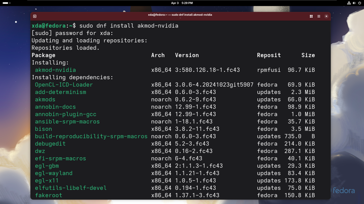Click the power icon in top bar
This screenshot has width=364, height=204.
coord(360,3)
